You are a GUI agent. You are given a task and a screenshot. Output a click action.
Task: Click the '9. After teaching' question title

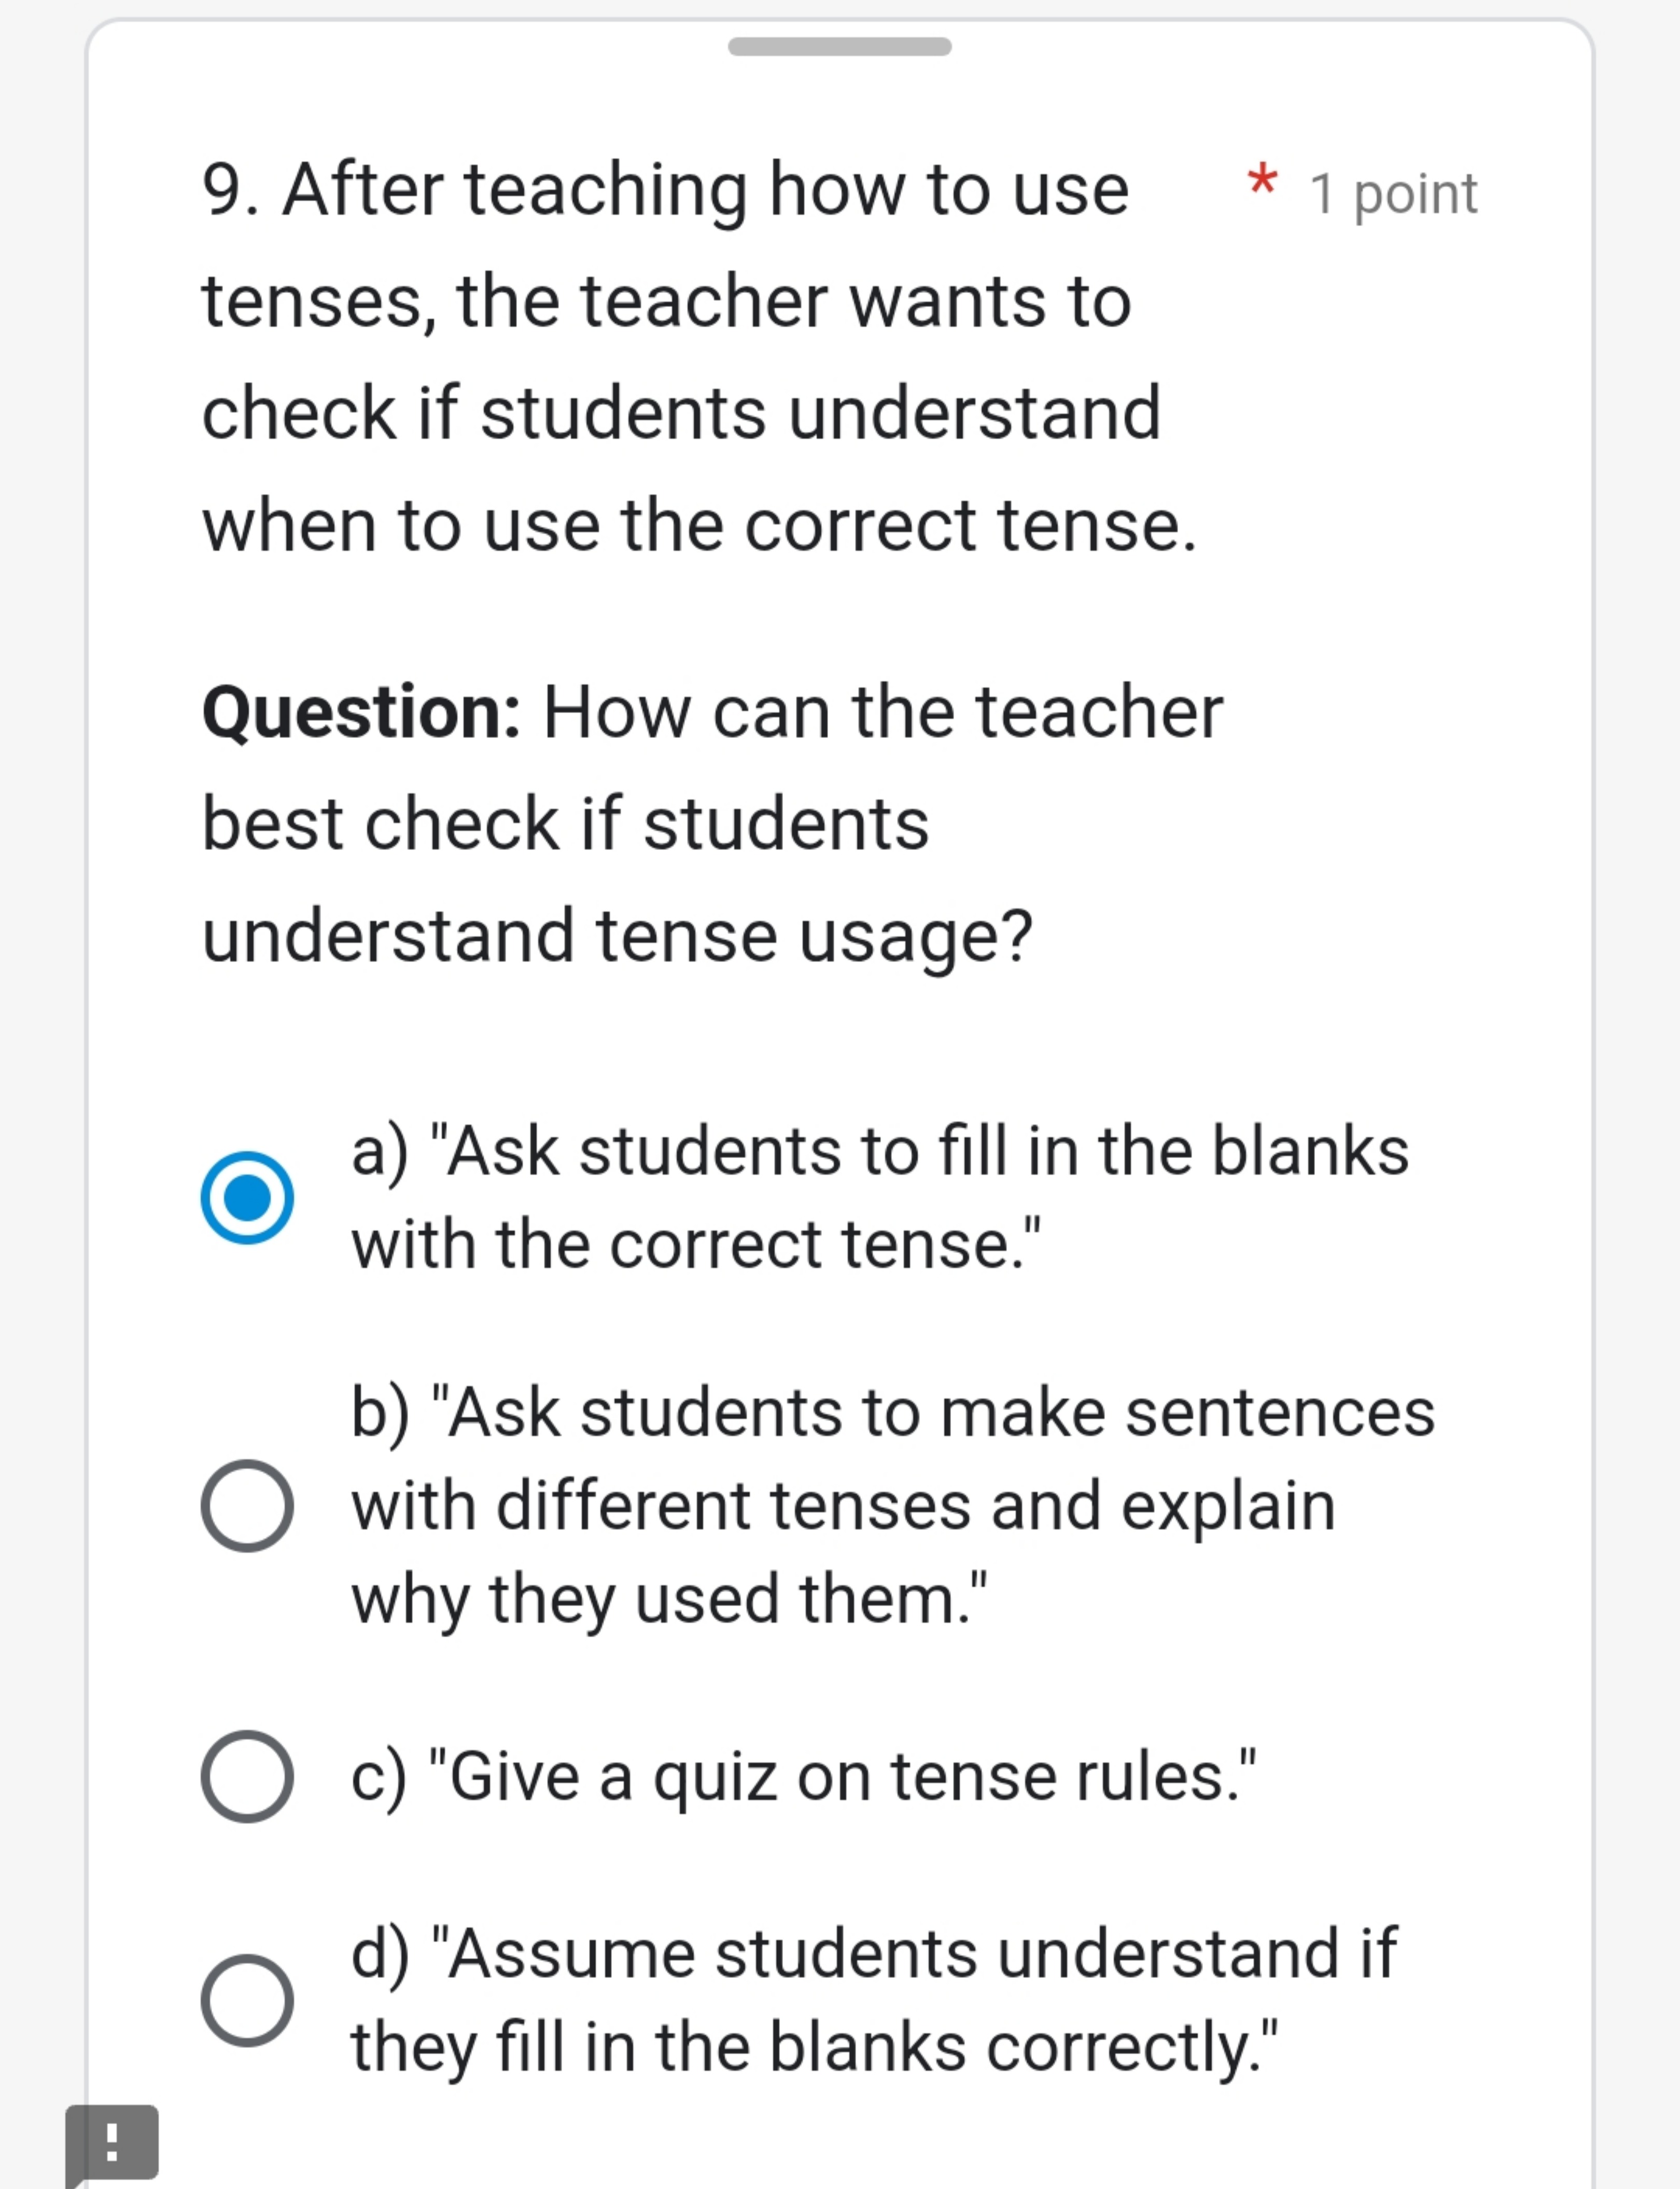pyautogui.click(x=665, y=189)
